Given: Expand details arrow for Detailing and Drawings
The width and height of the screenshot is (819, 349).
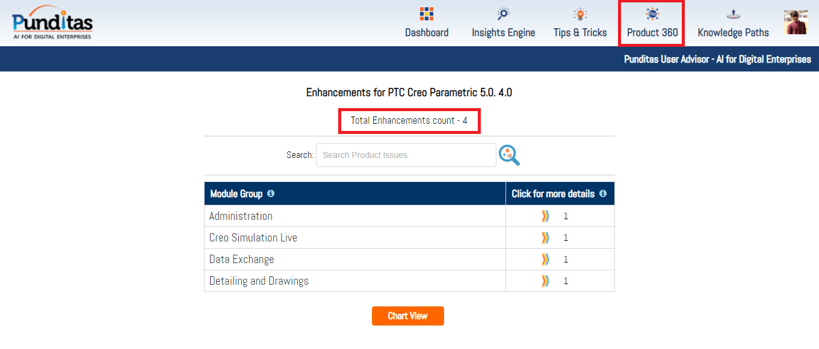Looking at the screenshot, I should point(545,281).
